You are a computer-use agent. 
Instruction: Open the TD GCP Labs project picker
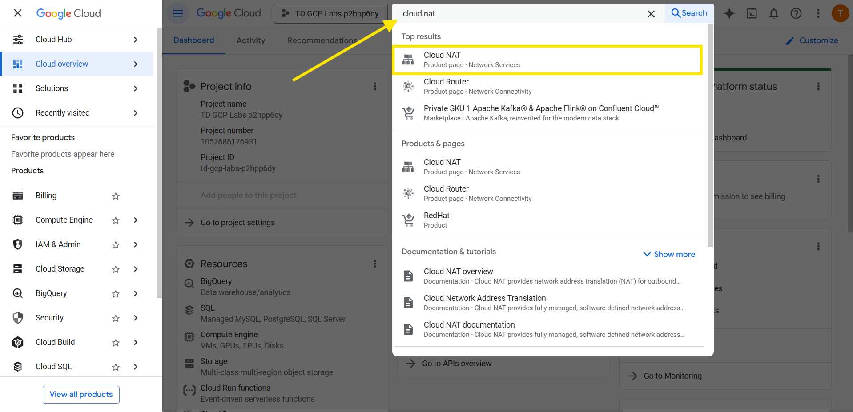330,14
